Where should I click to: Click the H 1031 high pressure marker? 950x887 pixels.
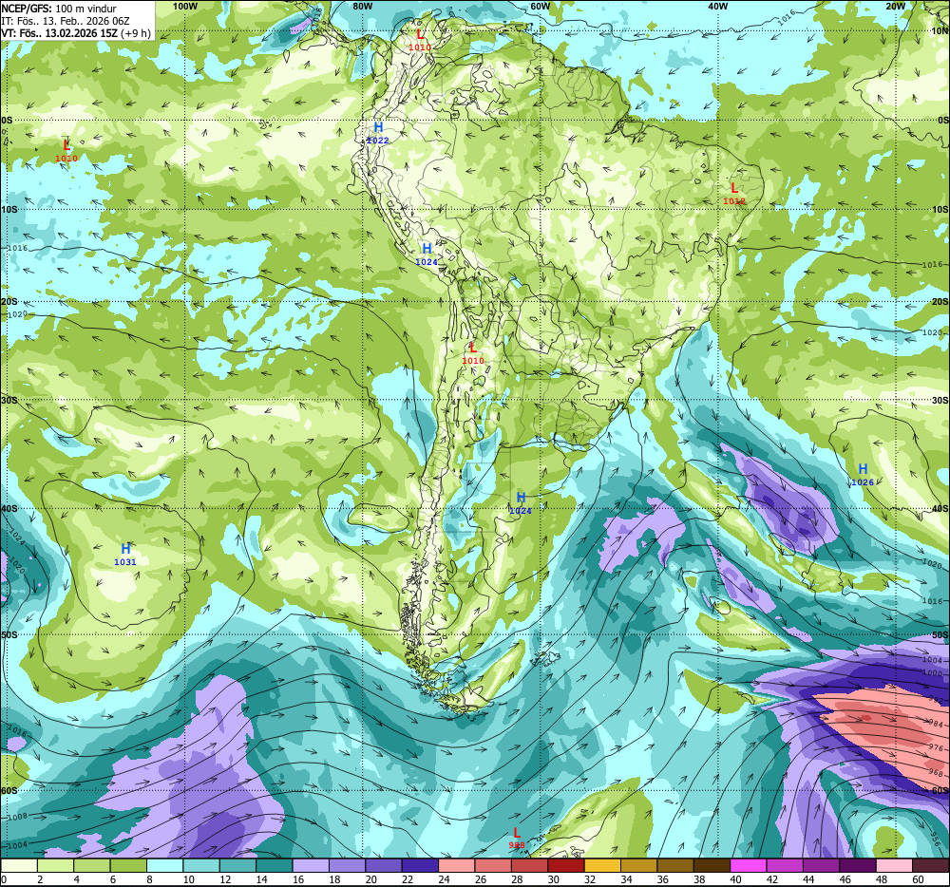click(x=125, y=554)
